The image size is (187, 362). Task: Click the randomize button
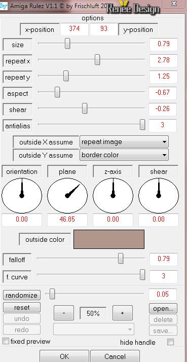tap(21, 295)
